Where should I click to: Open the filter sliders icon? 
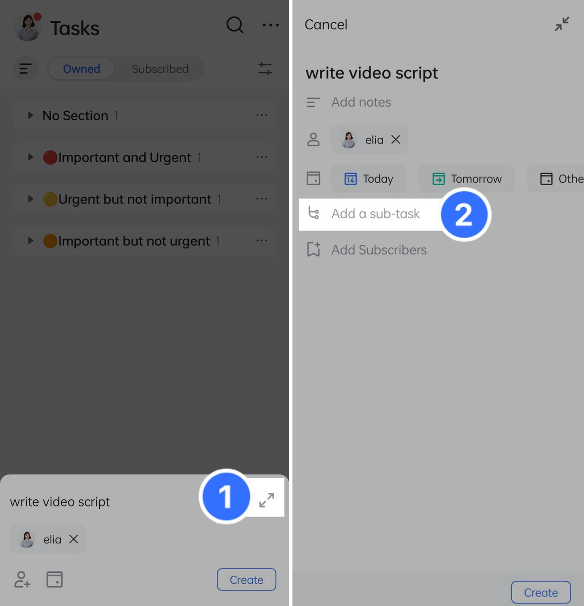[265, 69]
